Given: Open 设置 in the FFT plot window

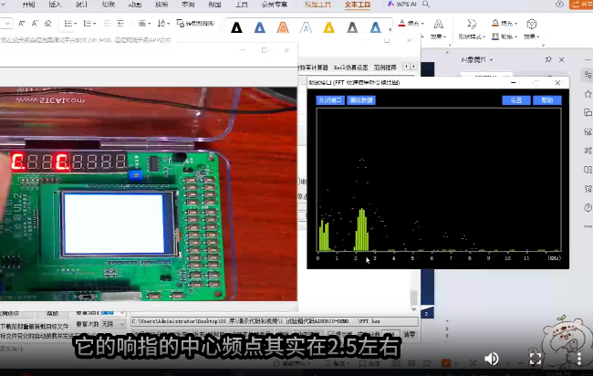Looking at the screenshot, I should [516, 100].
